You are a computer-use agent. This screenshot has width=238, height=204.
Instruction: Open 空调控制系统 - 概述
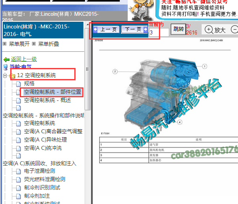pos(47,100)
